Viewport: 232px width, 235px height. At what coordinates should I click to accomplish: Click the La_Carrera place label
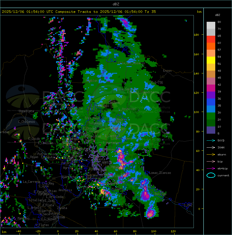pos(32,182)
